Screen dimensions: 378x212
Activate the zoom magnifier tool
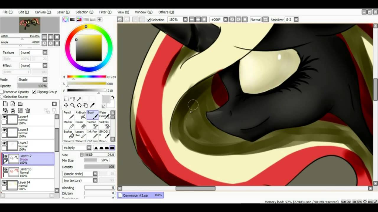(73, 105)
